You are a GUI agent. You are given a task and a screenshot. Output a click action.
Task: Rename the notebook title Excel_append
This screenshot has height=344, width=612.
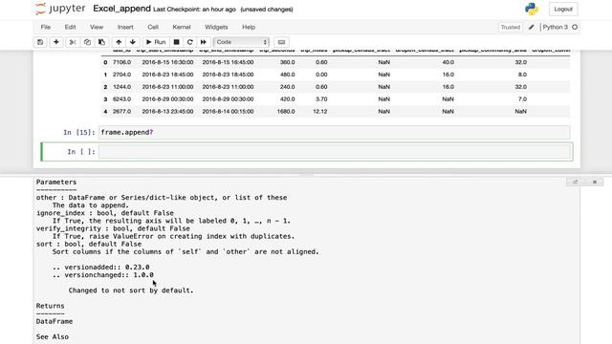(x=121, y=9)
